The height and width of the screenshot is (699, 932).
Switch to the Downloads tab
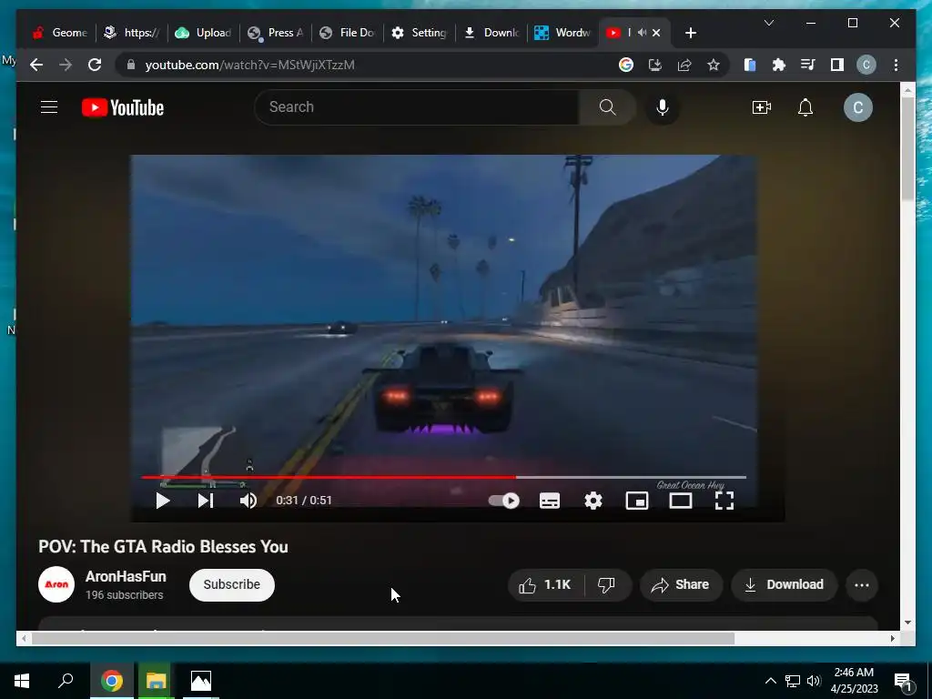[x=491, y=33]
